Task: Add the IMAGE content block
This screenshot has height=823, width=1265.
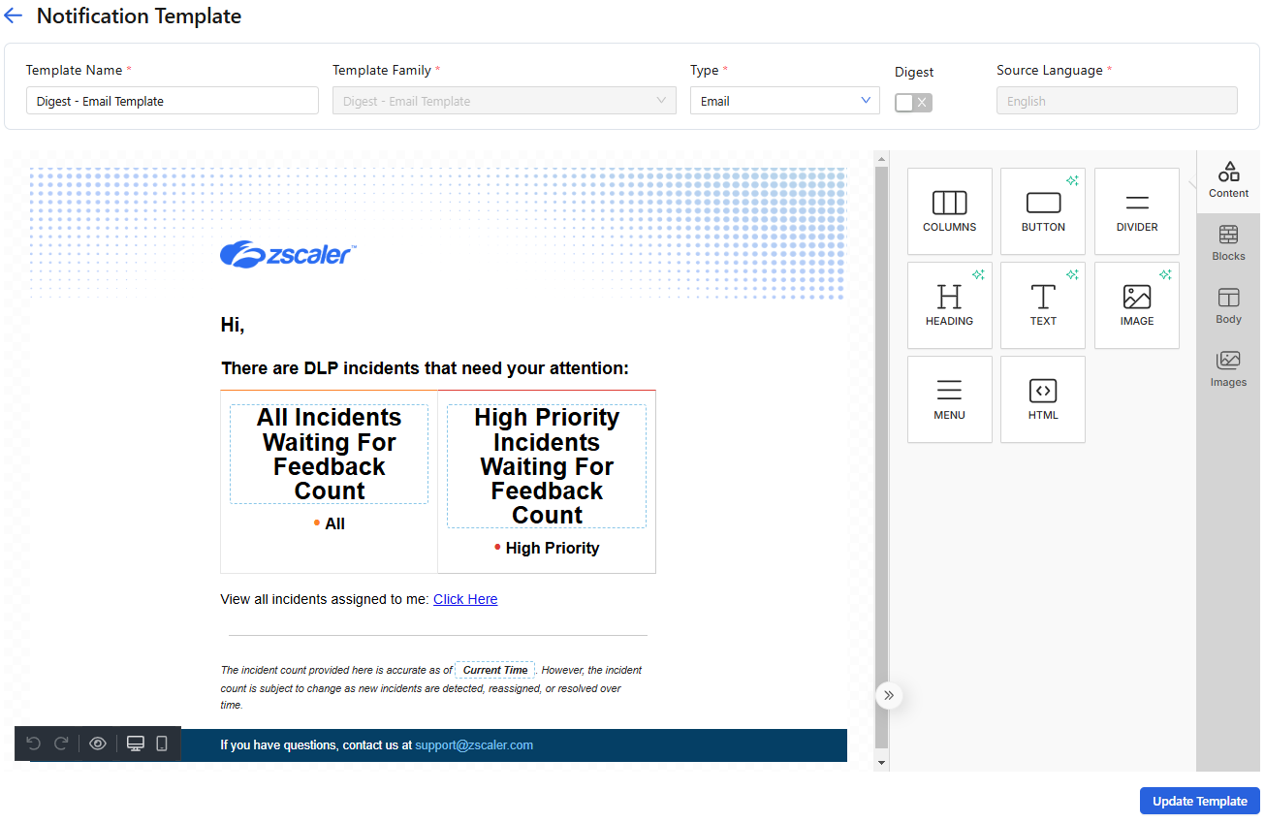Action: point(1136,304)
